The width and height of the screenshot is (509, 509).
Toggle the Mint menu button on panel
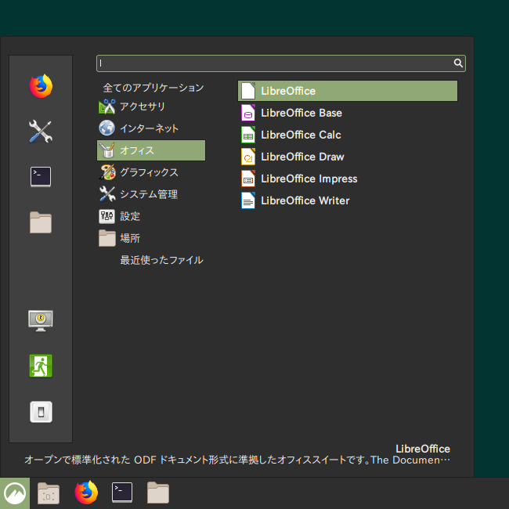pos(15,493)
